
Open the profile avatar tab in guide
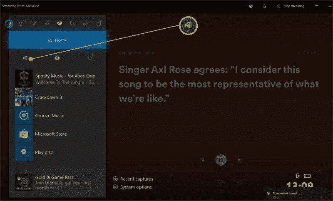[x=9, y=24]
